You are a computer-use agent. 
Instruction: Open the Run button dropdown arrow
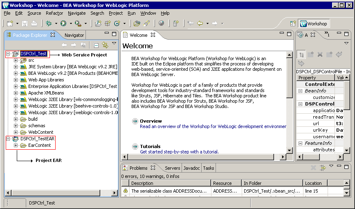[71, 23]
